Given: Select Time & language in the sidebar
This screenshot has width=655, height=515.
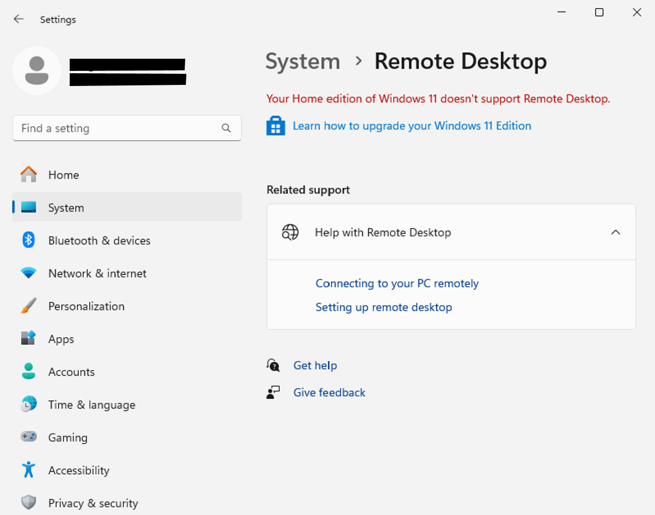Looking at the screenshot, I should point(91,405).
